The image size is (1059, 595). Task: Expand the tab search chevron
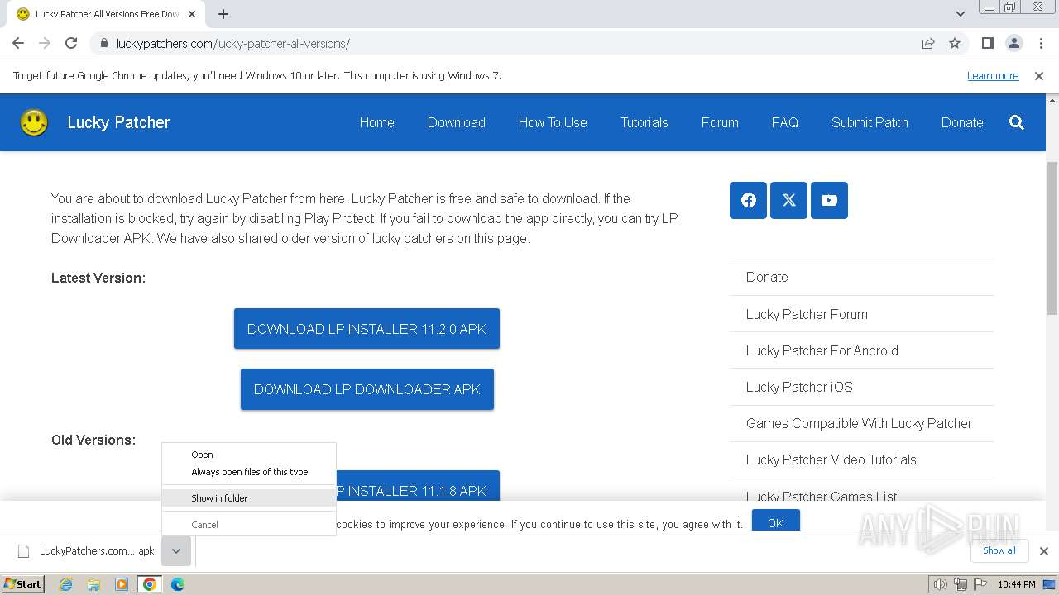pyautogui.click(x=961, y=14)
